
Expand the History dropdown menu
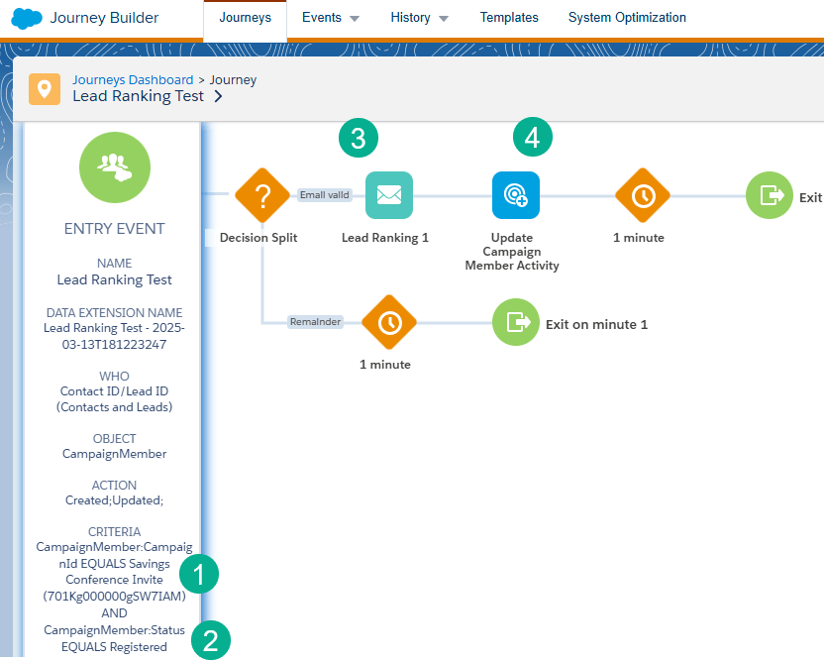pyautogui.click(x=419, y=18)
